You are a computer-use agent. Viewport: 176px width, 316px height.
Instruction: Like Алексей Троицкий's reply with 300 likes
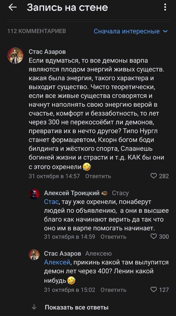pos(154,236)
